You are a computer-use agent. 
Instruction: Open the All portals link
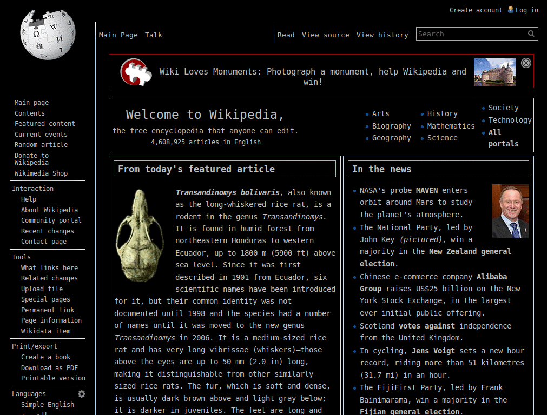[504, 138]
